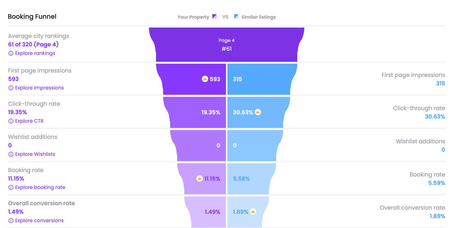This screenshot has height=228, width=454.
Task: Open the Explore booking rate link
Action: coord(40,187)
